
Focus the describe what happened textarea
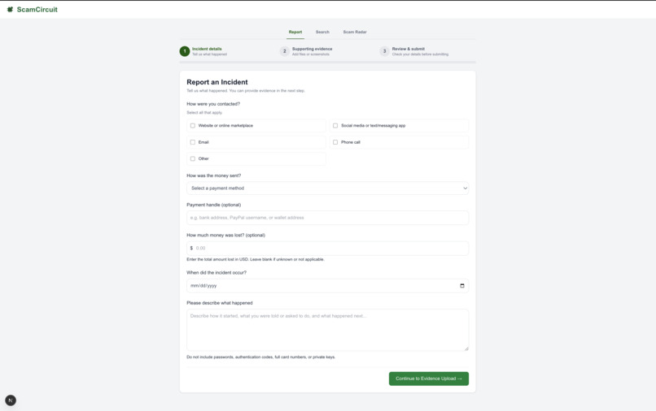(x=327, y=330)
